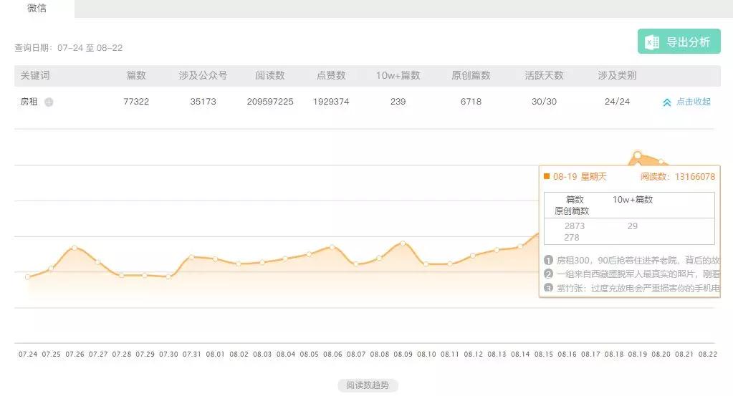Click the Excel icon in export button
This screenshot has width=733, height=396.
[x=652, y=42]
